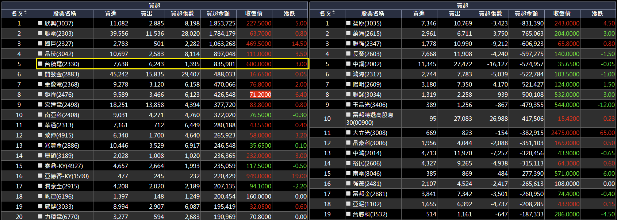
Task: Check the 台勝科(3532) checkbox
Action: 348,214
